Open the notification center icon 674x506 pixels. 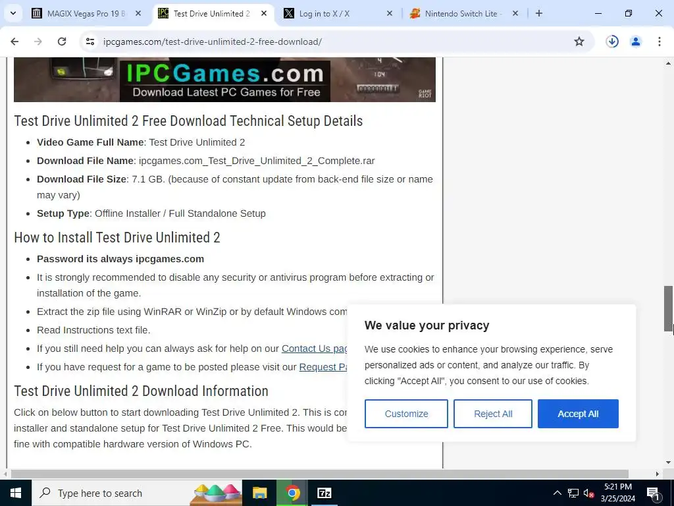click(654, 493)
